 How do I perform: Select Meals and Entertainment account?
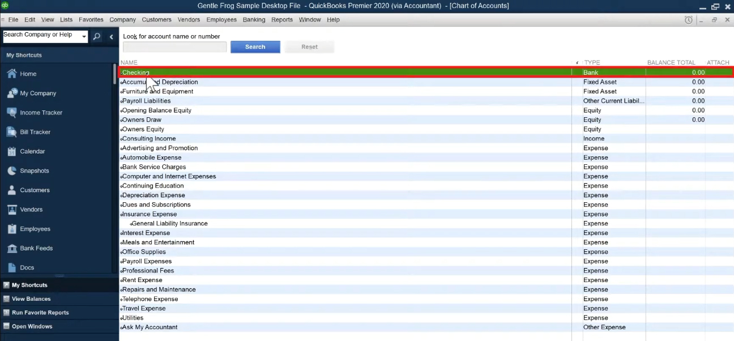(x=426, y=242)
